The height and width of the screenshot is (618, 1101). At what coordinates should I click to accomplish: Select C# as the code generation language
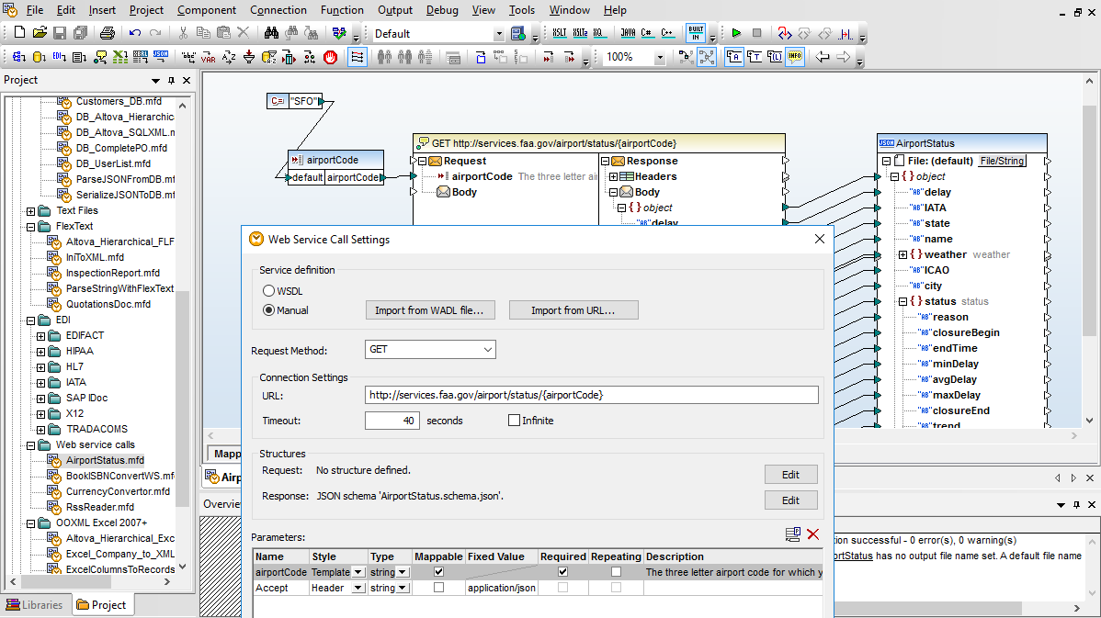647,33
